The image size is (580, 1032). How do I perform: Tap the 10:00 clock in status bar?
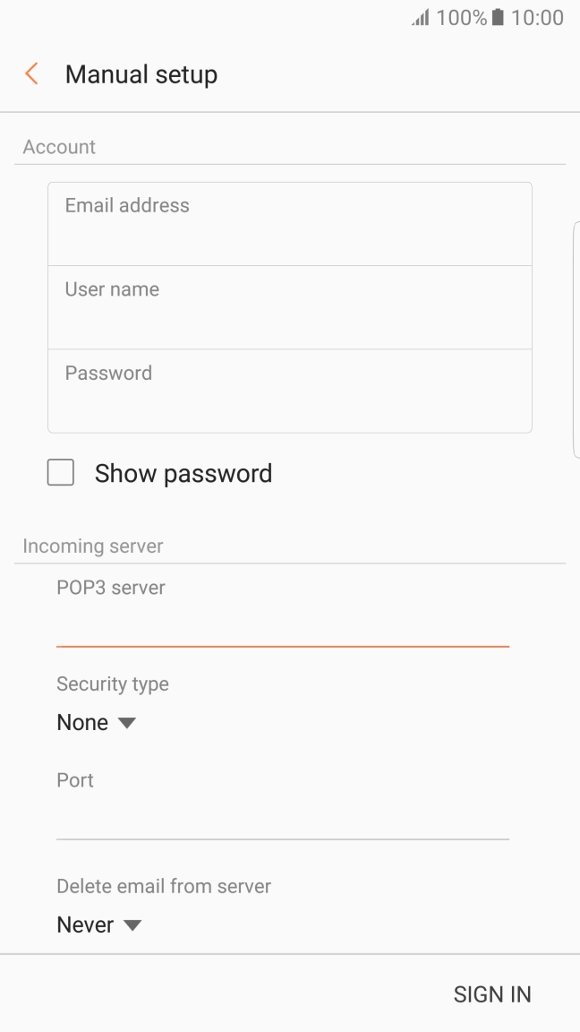point(537,18)
